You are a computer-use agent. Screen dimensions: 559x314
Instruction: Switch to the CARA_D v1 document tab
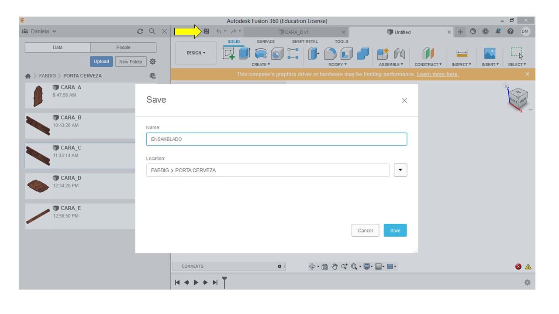click(x=297, y=32)
